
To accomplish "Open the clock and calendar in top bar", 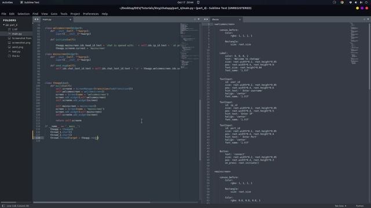I will click(x=185, y=2).
